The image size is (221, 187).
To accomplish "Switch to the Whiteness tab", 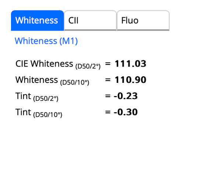I will 37,20.
